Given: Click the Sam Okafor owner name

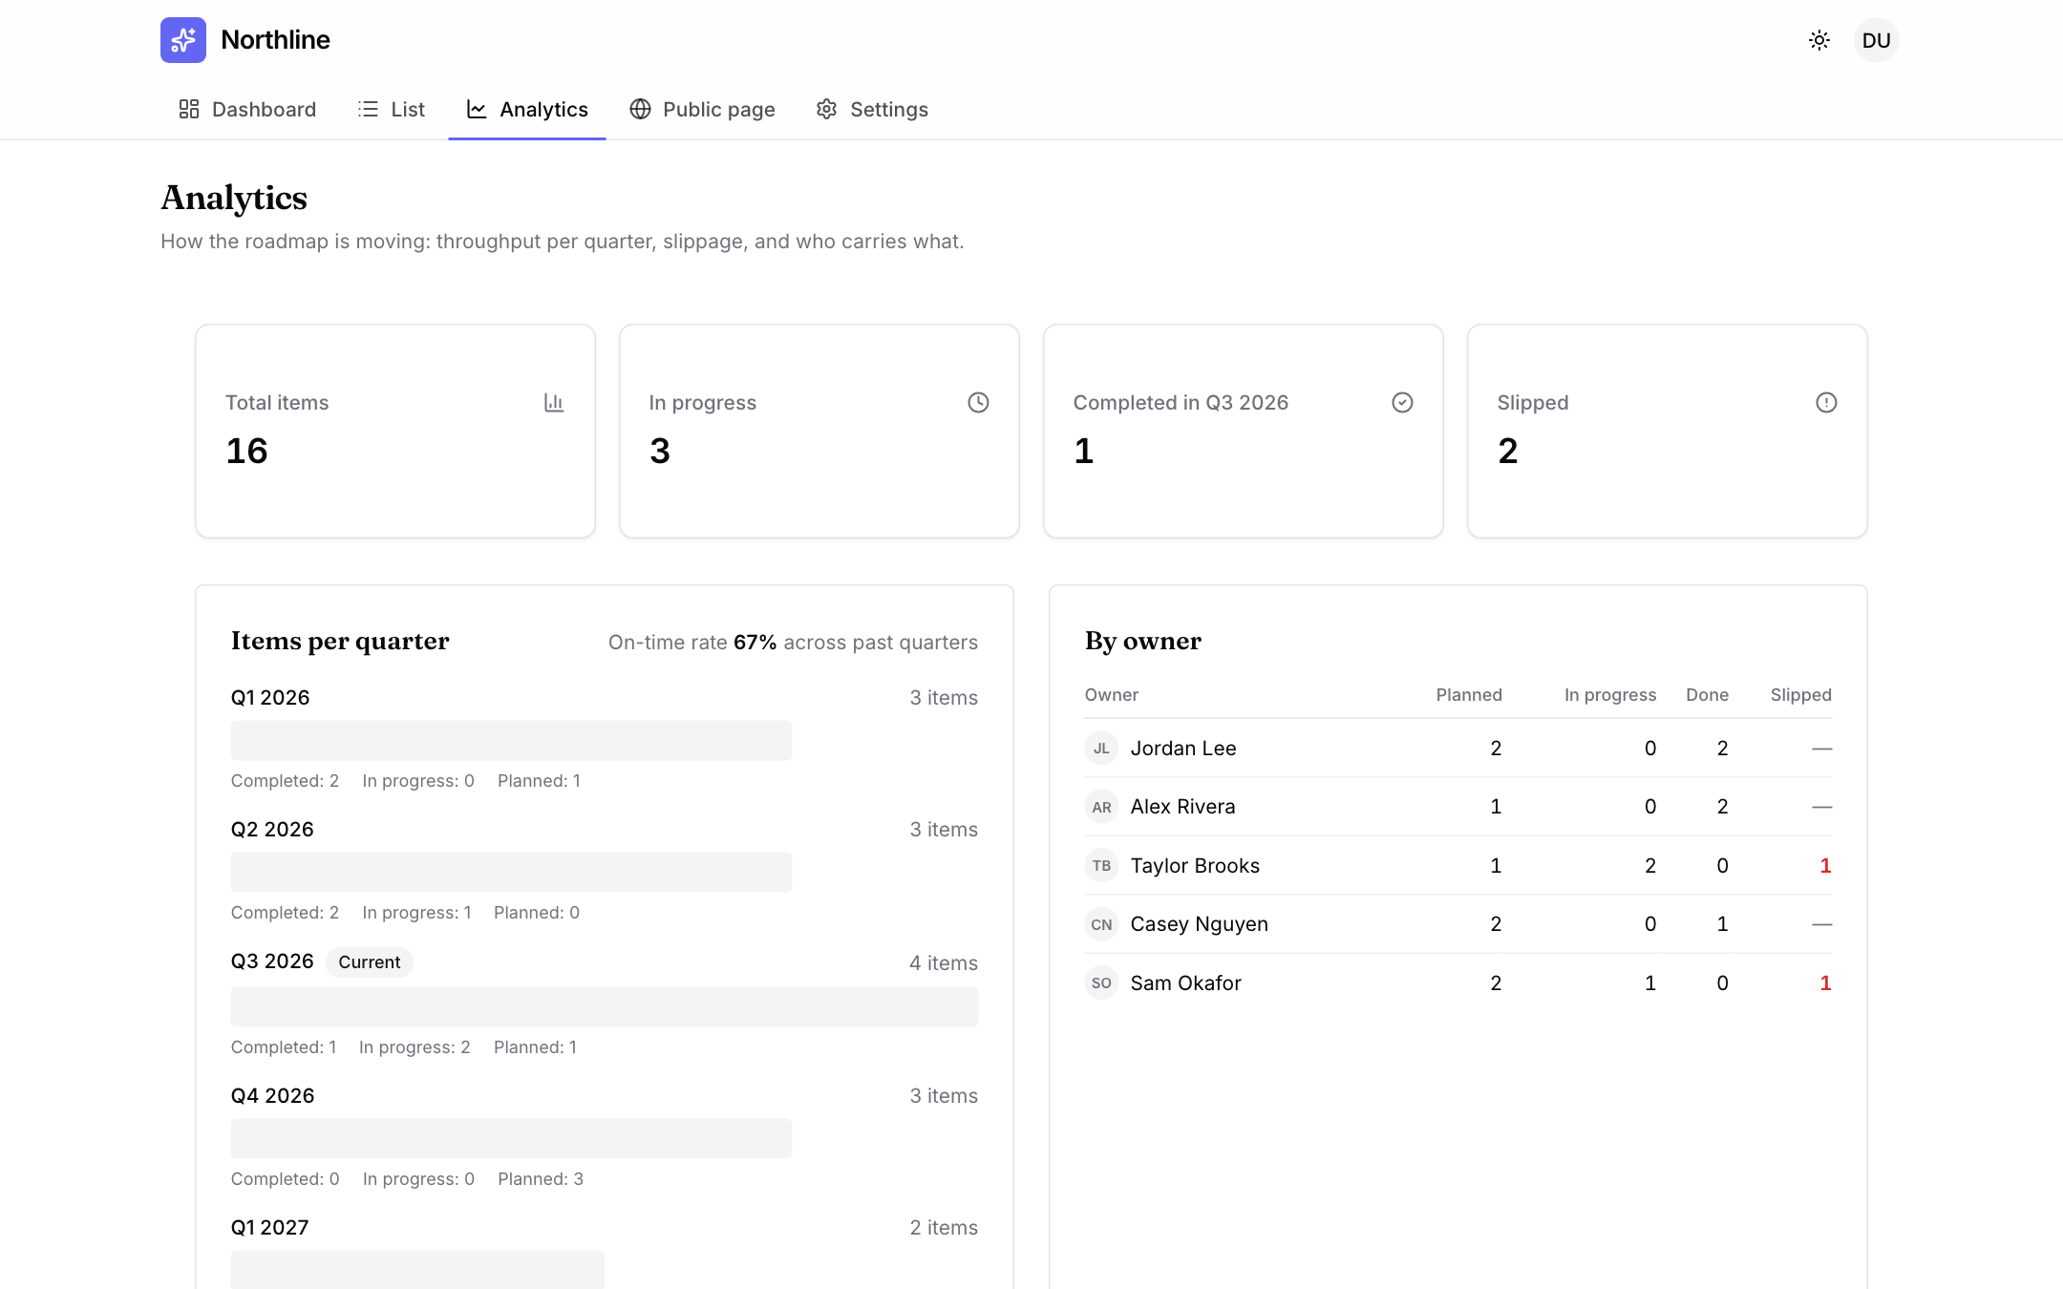Looking at the screenshot, I should tap(1185, 983).
